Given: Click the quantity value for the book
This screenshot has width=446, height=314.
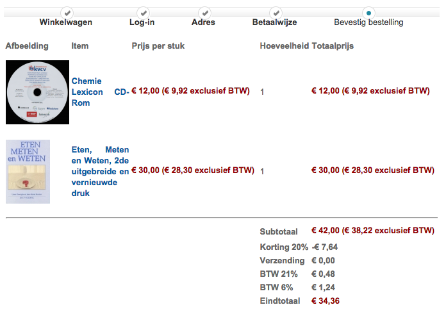Looking at the screenshot, I should coord(262,171).
